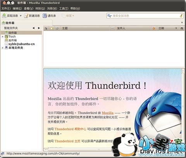Expand Local Folders (本地文件夹)
The height and width of the screenshot is (158, 186).
[x=2, y=48]
